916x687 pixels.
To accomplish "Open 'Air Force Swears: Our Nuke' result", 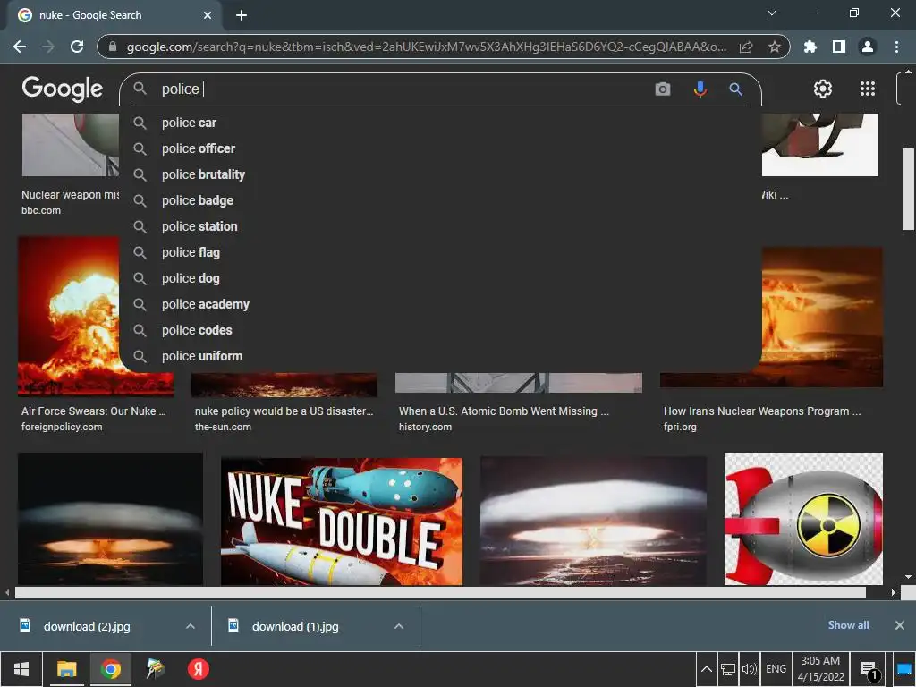I will 94,411.
